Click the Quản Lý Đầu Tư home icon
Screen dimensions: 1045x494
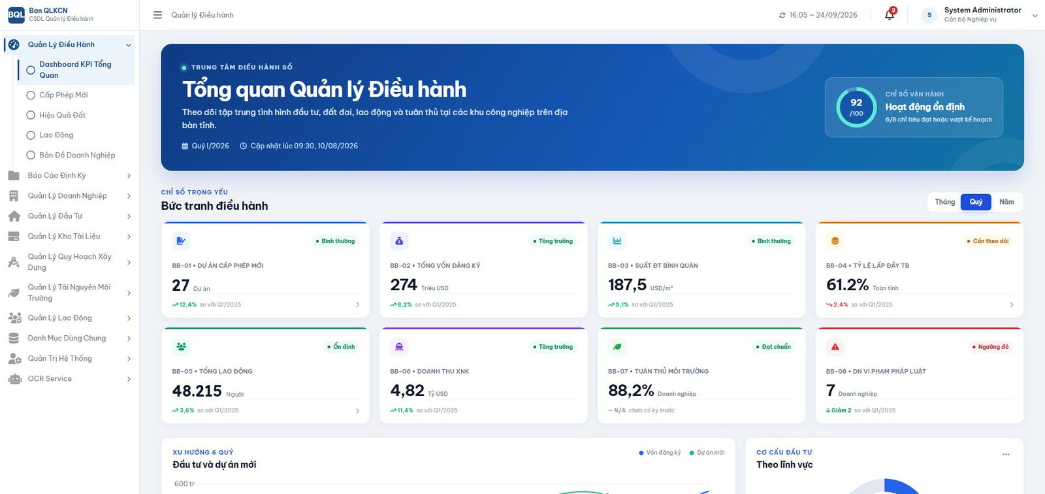click(14, 216)
